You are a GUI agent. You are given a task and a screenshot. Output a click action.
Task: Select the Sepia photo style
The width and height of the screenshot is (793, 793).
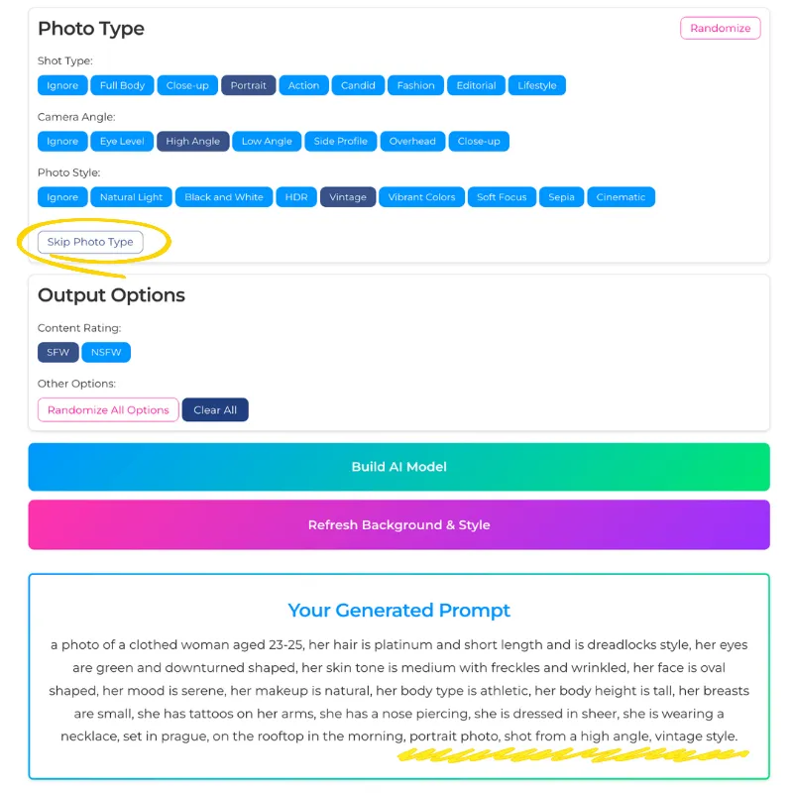[x=561, y=197]
